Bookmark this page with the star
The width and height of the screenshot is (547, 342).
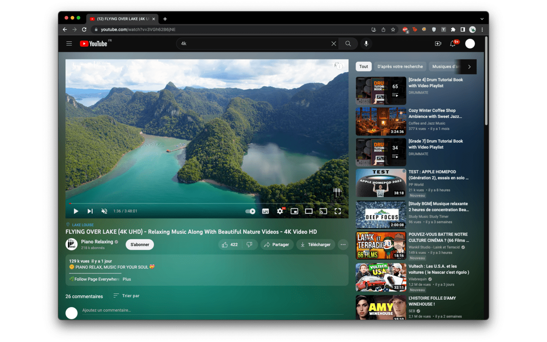(393, 29)
